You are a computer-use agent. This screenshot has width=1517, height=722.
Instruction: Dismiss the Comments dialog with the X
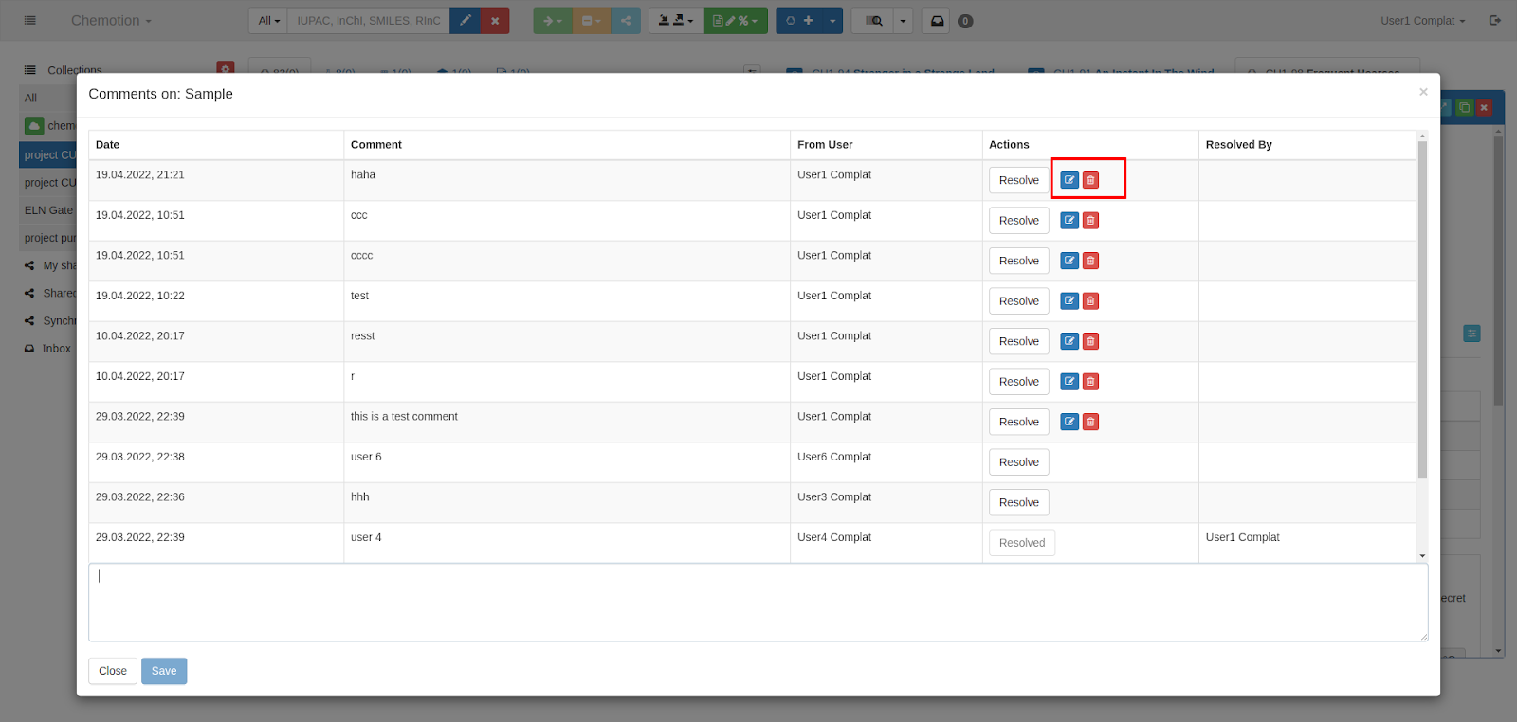(x=1422, y=92)
